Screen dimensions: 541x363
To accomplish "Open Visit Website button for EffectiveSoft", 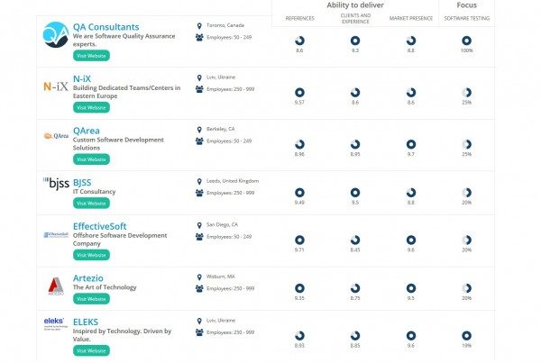I will tap(91, 255).
